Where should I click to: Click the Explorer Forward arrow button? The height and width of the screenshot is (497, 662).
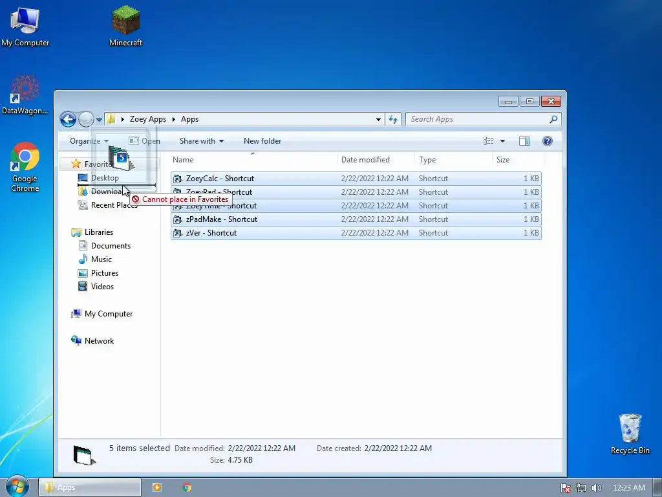pos(86,119)
